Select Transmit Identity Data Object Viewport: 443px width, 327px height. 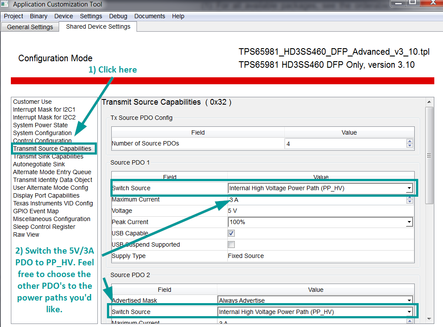click(53, 180)
